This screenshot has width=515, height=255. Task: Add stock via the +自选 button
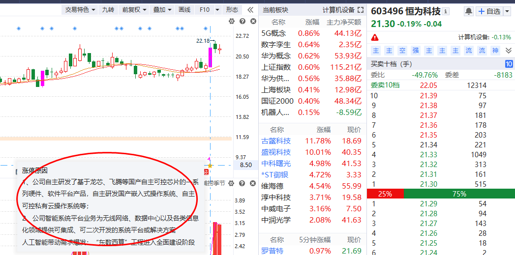pos(489,11)
